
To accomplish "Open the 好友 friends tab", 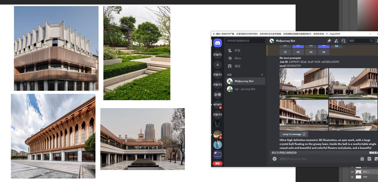I will point(237,50).
